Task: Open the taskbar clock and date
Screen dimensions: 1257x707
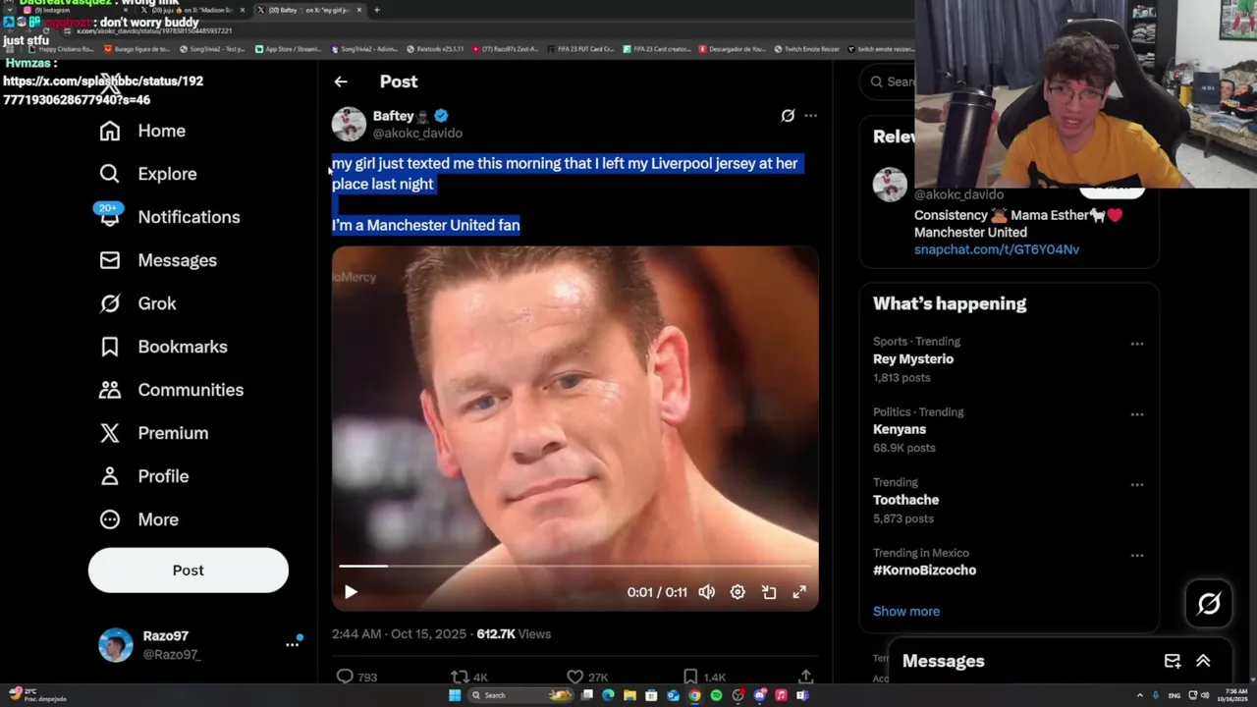Action: pyautogui.click(x=1231, y=695)
